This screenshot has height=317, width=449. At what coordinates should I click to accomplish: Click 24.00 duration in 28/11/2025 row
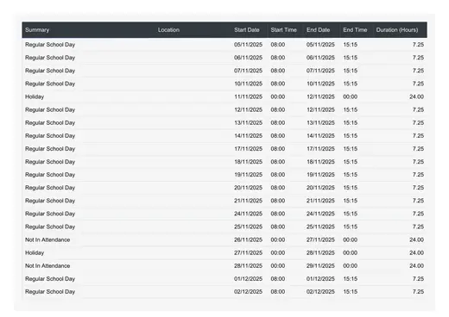(x=416, y=265)
